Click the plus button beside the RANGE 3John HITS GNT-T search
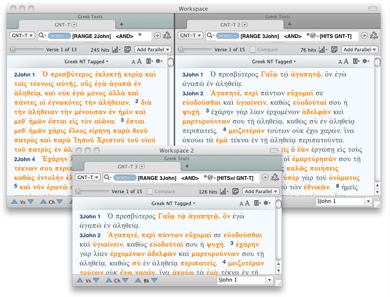Screen dimensions: 390x297 pos(364,36)
